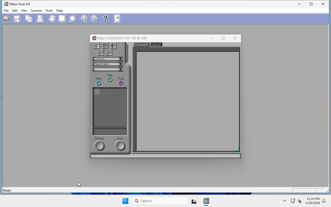Open the Tools menu in menu bar
The width and height of the screenshot is (331, 207).
pos(49,11)
